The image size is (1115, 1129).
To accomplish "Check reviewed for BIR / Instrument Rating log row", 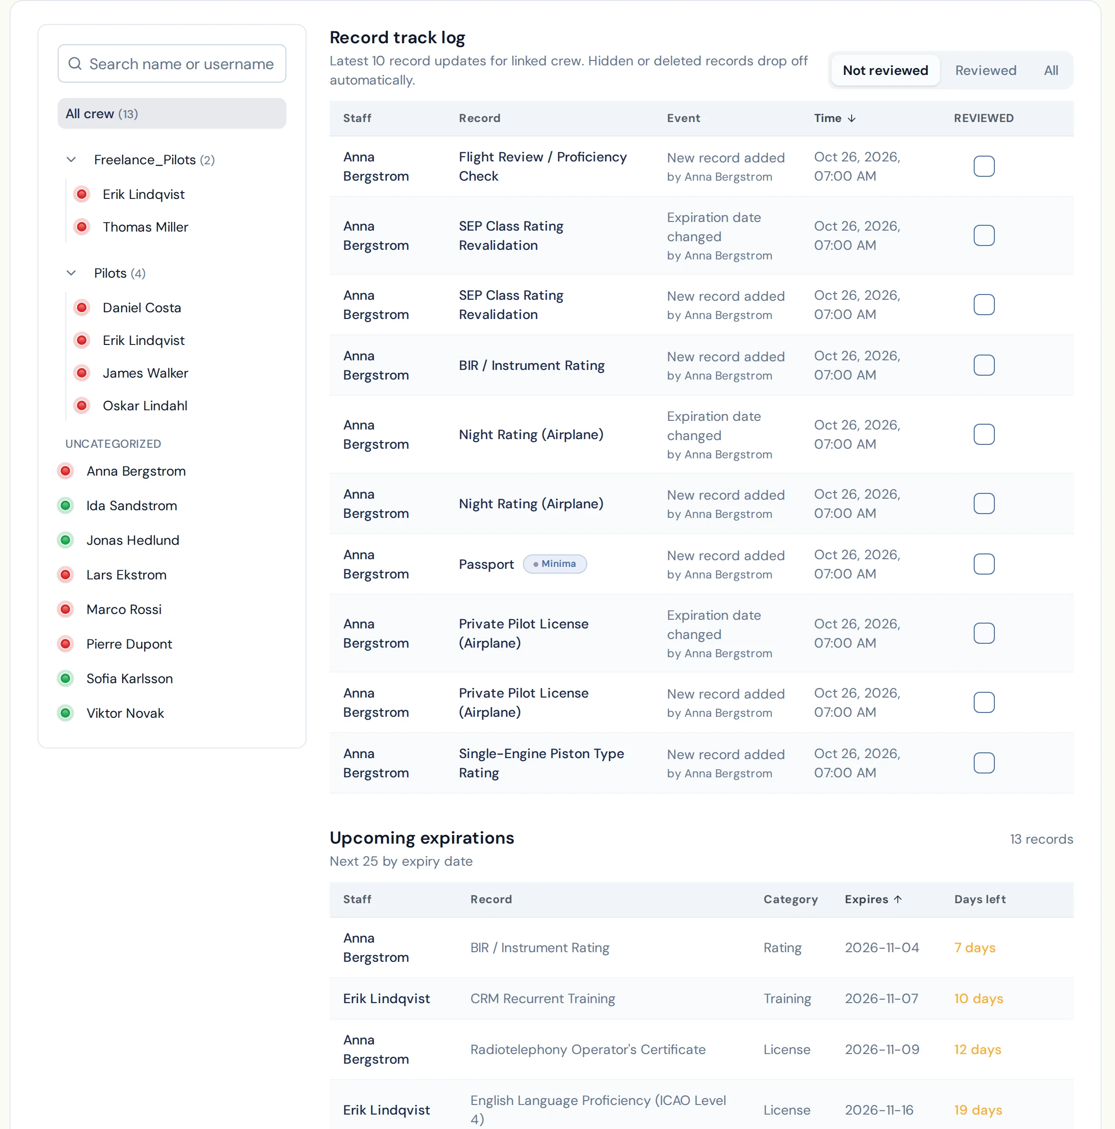I will (983, 365).
